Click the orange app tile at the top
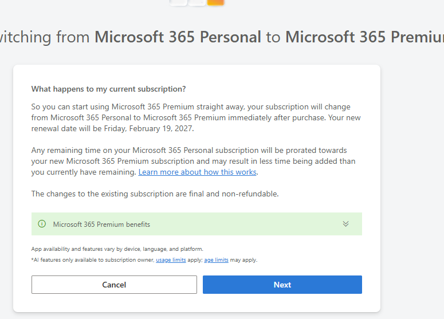444x319 pixels. pos(215,2)
